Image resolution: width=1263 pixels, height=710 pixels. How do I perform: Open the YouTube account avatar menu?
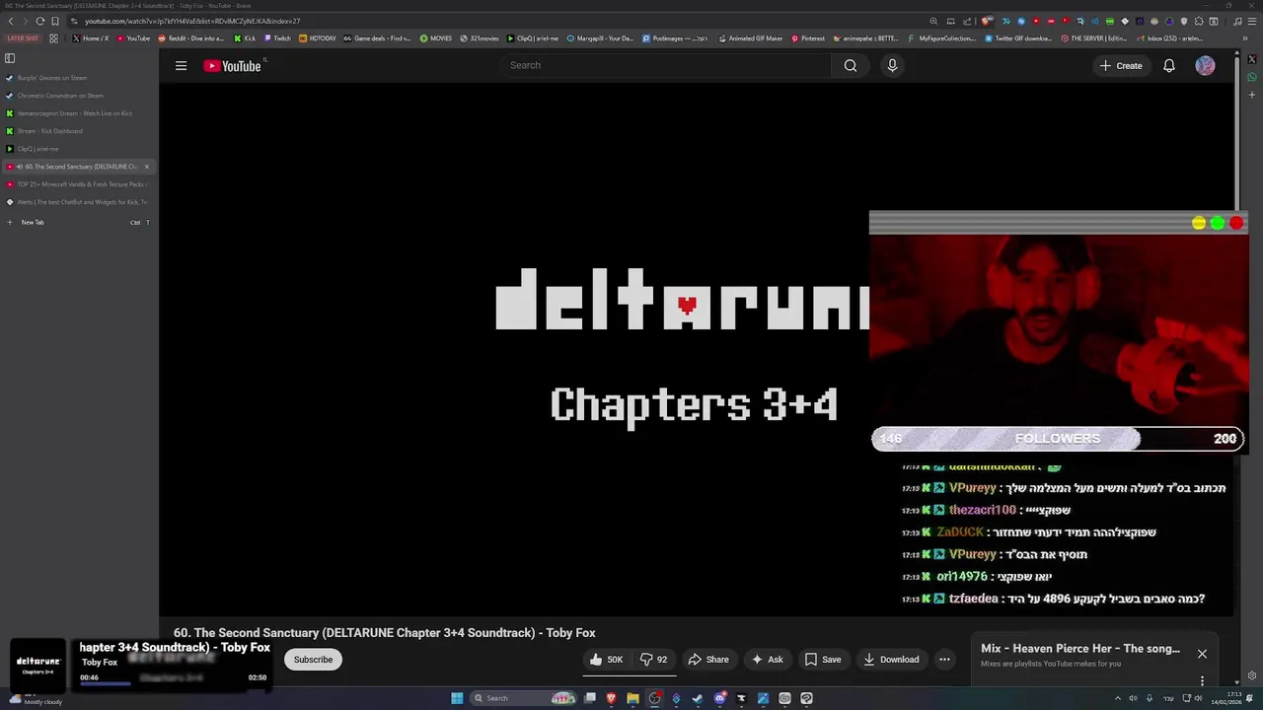[1205, 66]
